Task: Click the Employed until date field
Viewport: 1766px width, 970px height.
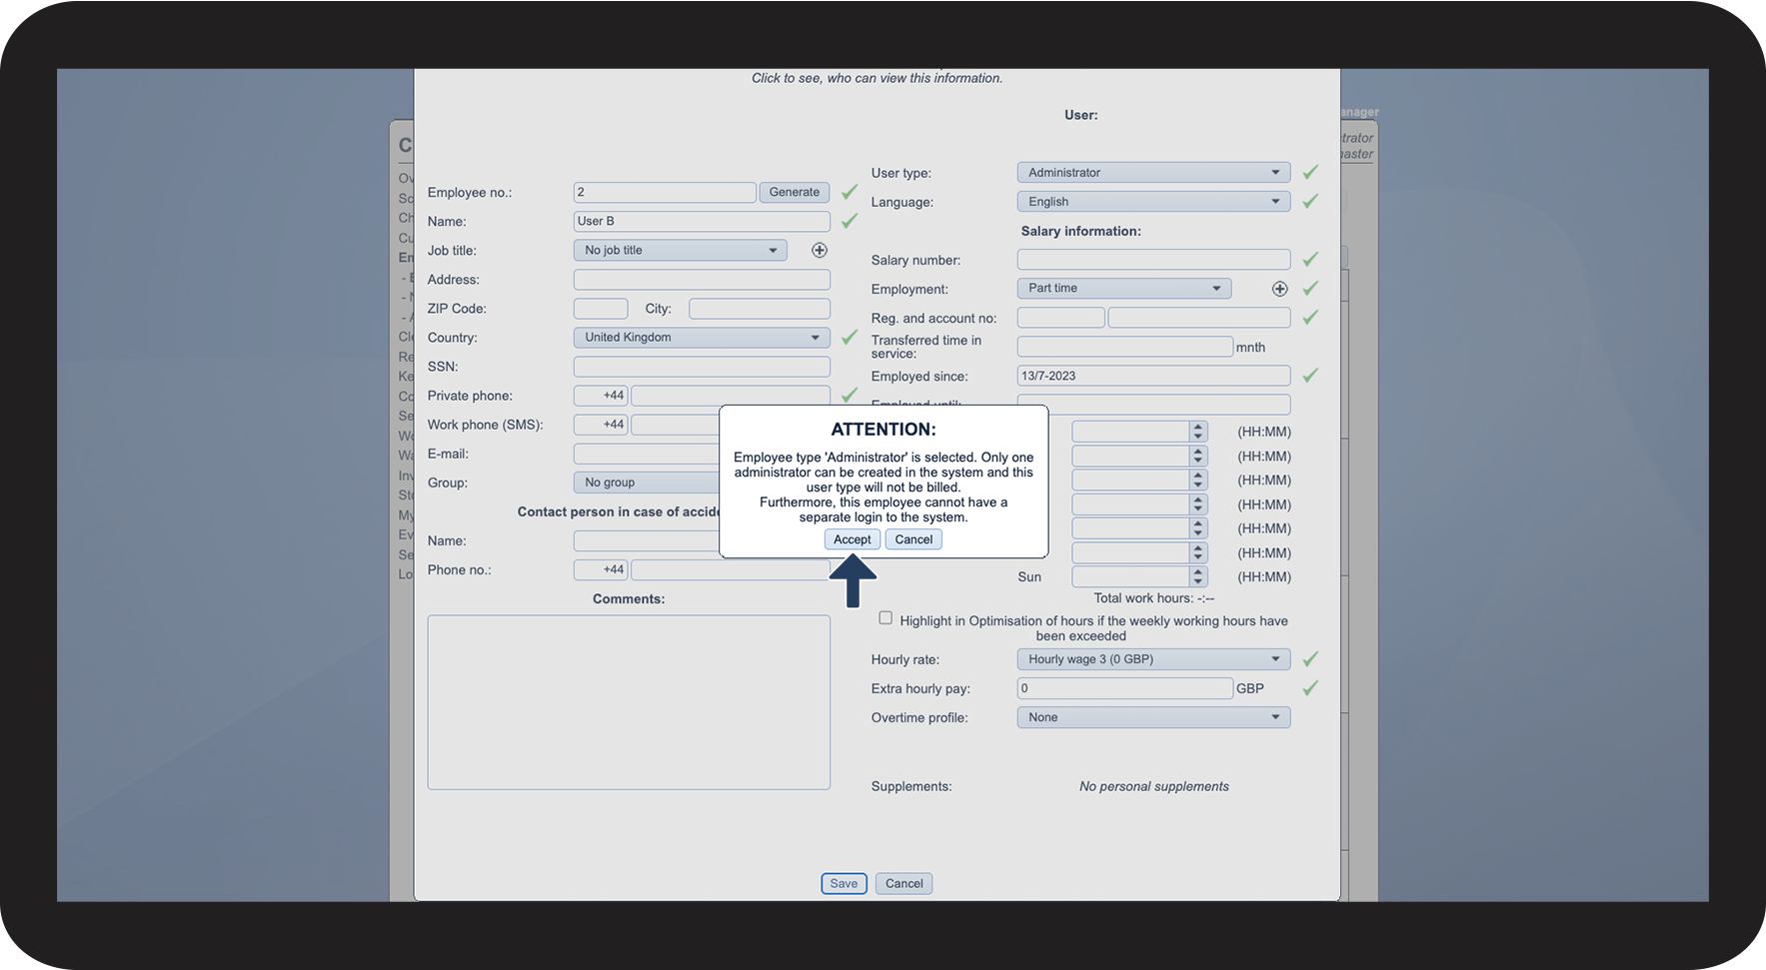Action: tap(1153, 405)
